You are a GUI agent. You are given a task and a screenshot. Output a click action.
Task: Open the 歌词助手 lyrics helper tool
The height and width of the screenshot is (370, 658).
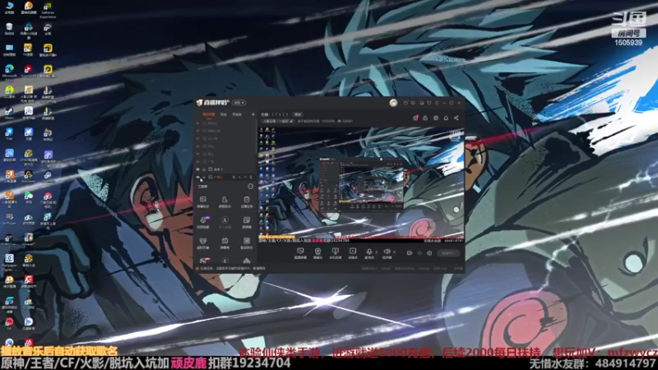coord(247,243)
